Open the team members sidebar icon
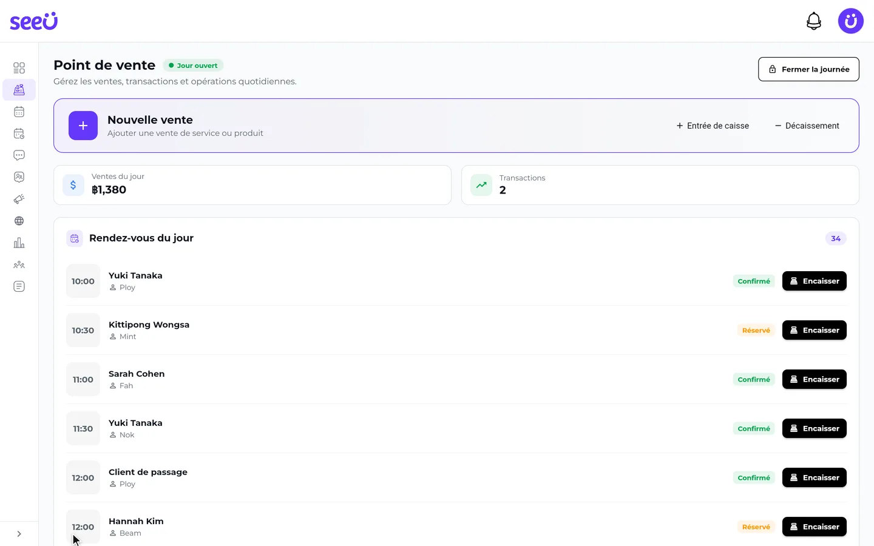This screenshot has width=874, height=546. pos(19,265)
